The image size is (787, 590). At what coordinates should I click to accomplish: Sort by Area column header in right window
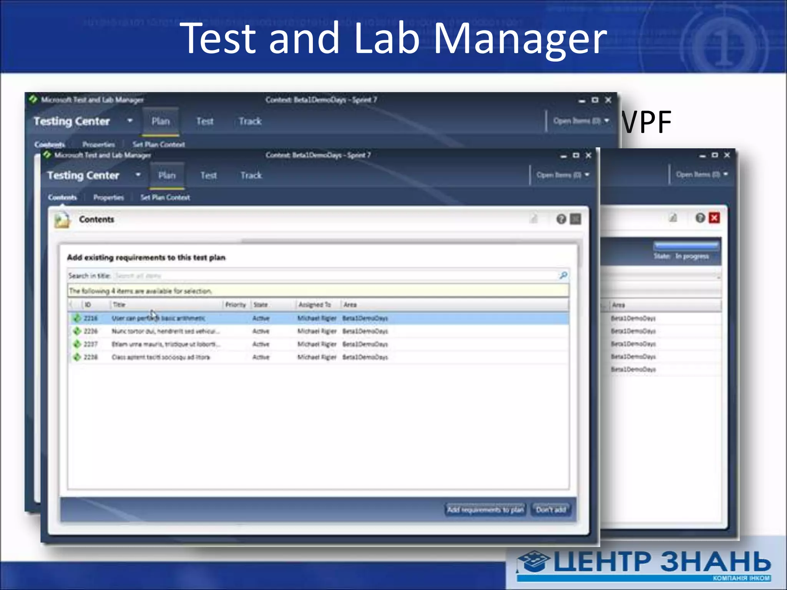pyautogui.click(x=665, y=305)
